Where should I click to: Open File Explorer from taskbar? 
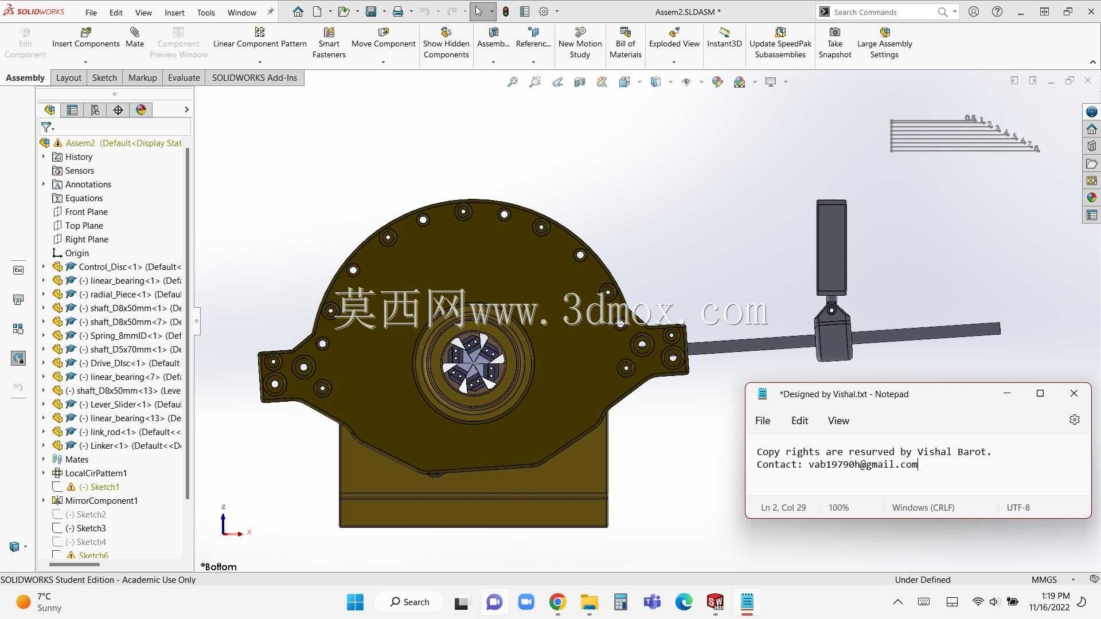pyautogui.click(x=589, y=602)
